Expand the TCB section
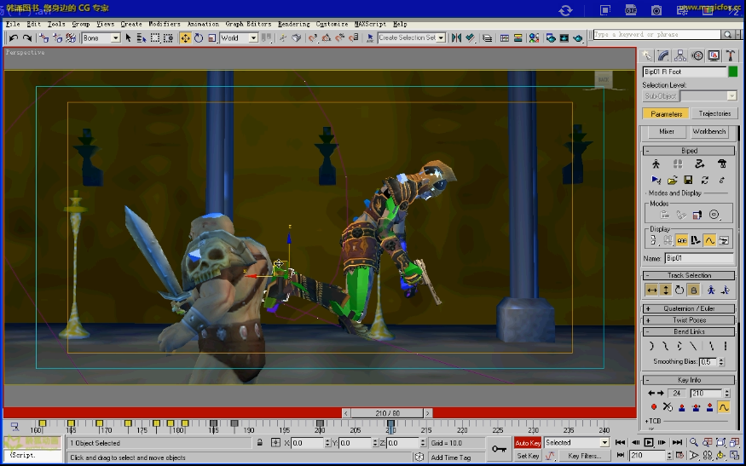Image resolution: width=746 pixels, height=466 pixels. point(653,421)
